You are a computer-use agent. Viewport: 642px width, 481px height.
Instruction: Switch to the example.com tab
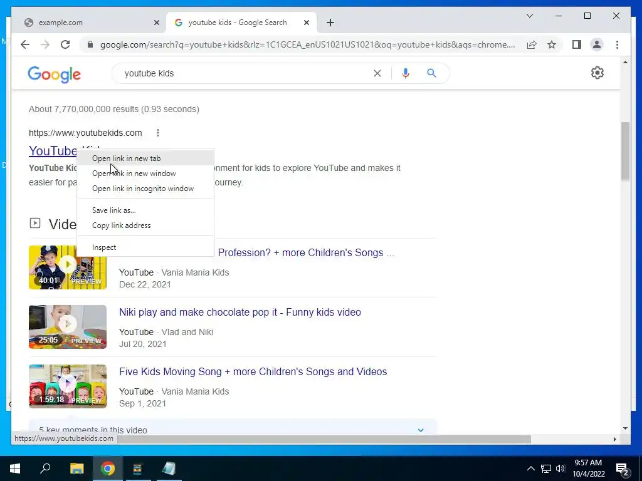90,23
